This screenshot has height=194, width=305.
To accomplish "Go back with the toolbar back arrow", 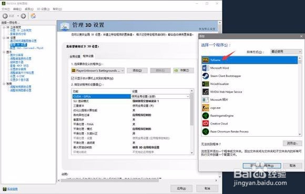I will tap(5, 16).
